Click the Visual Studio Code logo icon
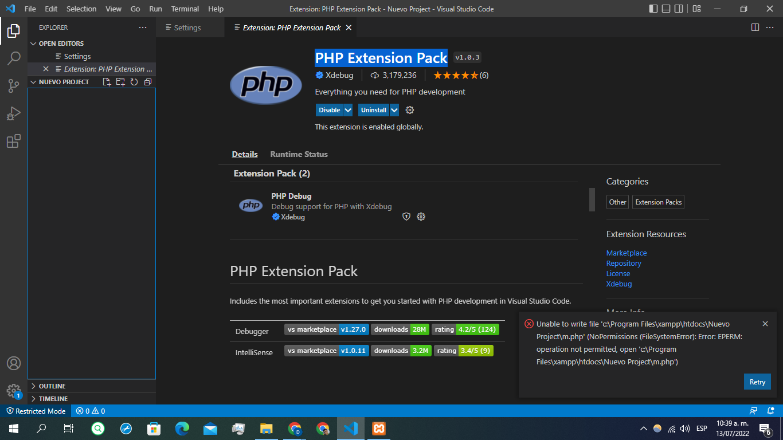 coord(10,9)
